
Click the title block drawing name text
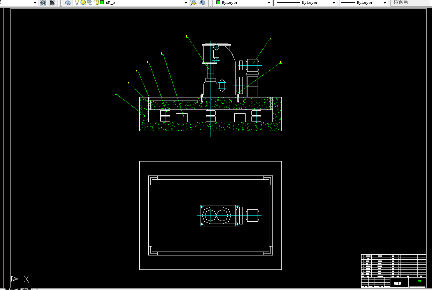click(x=398, y=283)
